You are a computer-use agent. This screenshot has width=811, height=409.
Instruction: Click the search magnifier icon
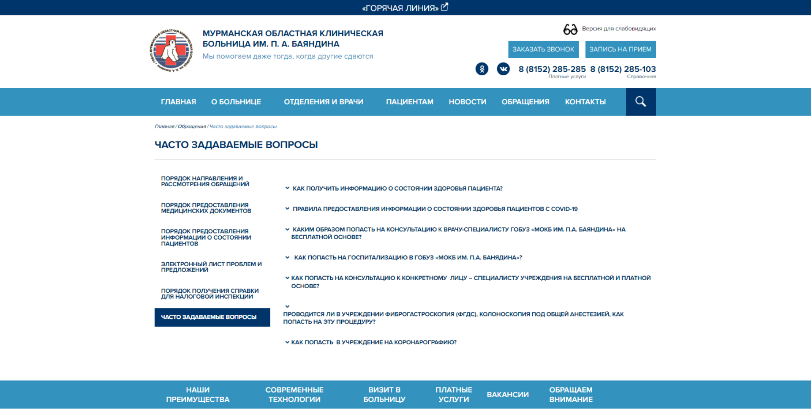[x=640, y=102]
